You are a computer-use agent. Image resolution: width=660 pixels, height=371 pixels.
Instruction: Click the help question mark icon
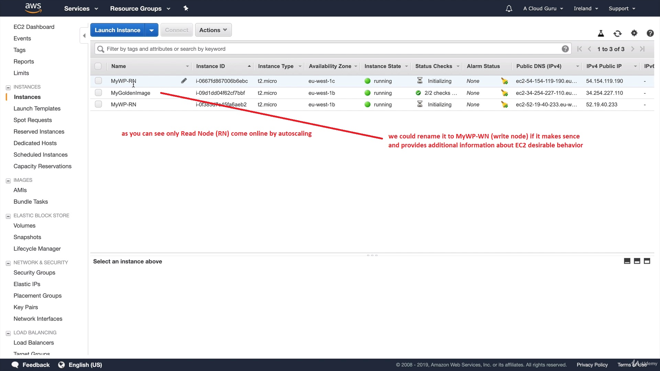(x=650, y=33)
